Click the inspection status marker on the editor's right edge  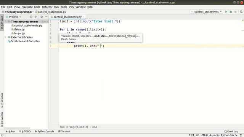(242, 21)
